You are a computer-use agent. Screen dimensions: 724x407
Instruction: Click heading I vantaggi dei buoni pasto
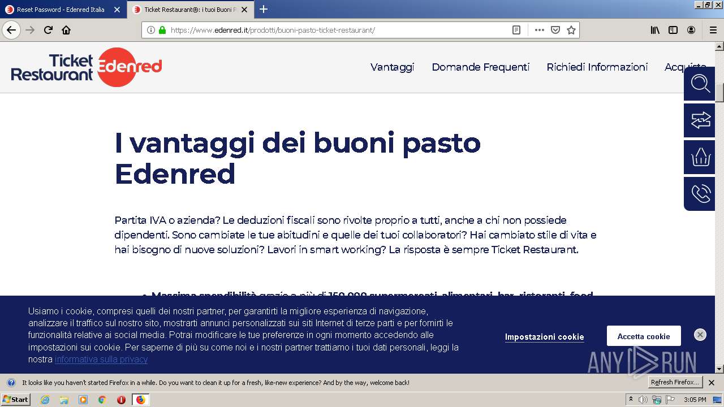[x=298, y=158]
